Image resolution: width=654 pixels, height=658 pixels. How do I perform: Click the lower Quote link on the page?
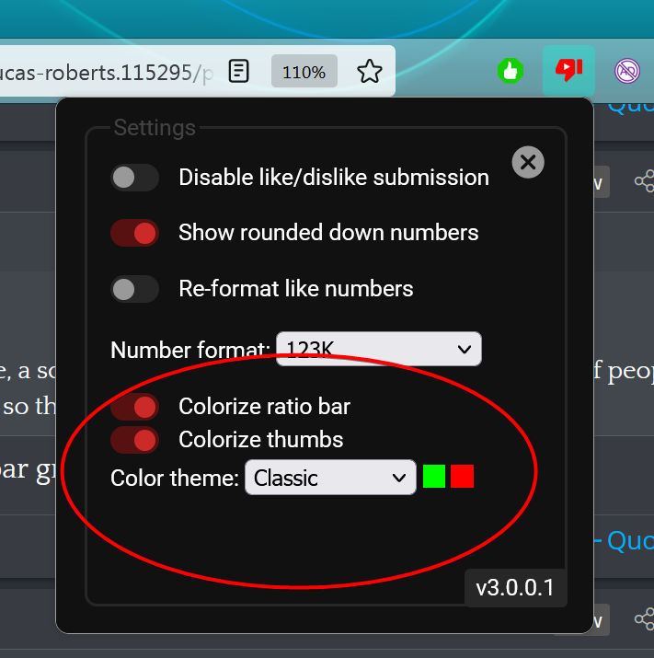click(x=630, y=540)
